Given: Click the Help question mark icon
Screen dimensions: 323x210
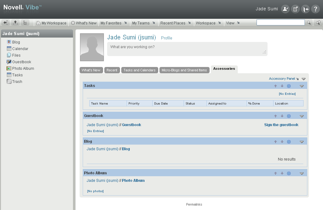Looking at the screenshot, I should tap(315, 9).
